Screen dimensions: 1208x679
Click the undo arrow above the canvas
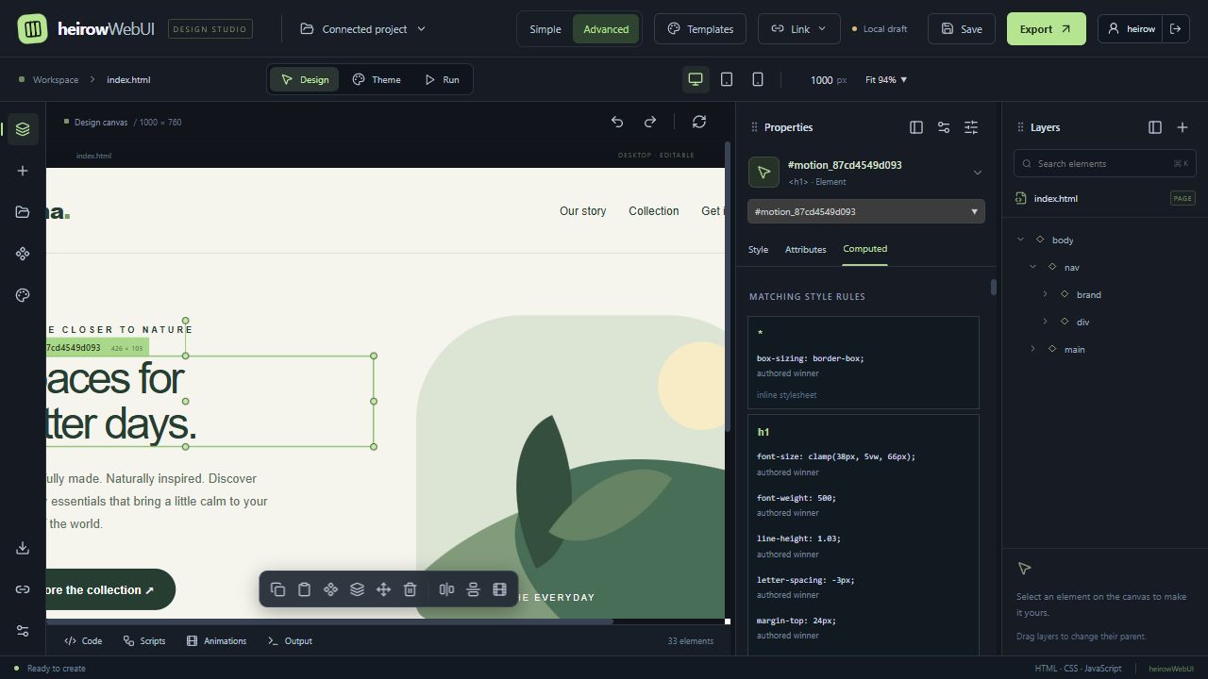617,122
